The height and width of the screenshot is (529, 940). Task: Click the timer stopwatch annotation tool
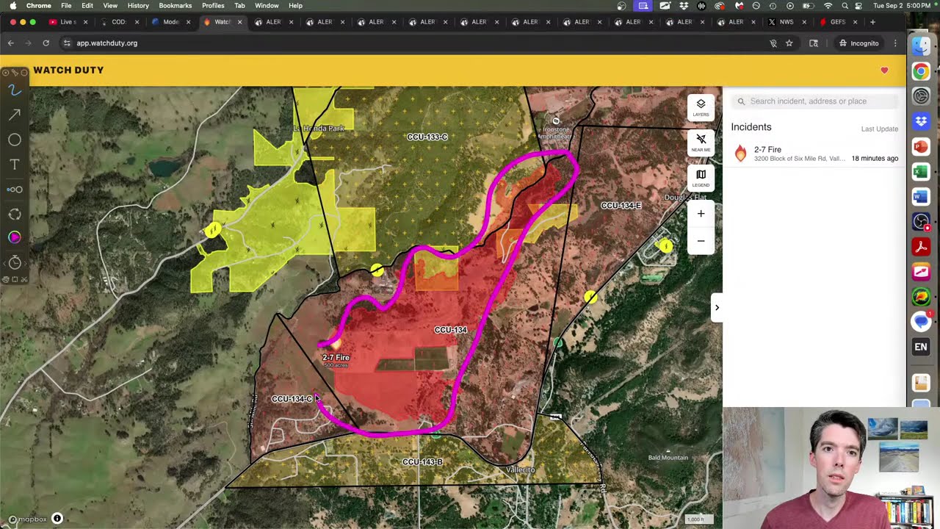point(15,262)
